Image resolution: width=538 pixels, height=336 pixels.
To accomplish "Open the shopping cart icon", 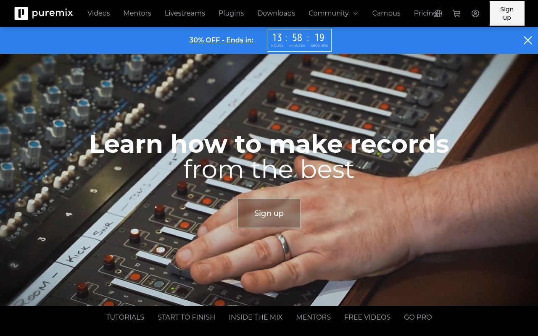I will (456, 13).
